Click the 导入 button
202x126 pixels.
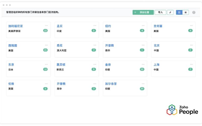coord(160,12)
